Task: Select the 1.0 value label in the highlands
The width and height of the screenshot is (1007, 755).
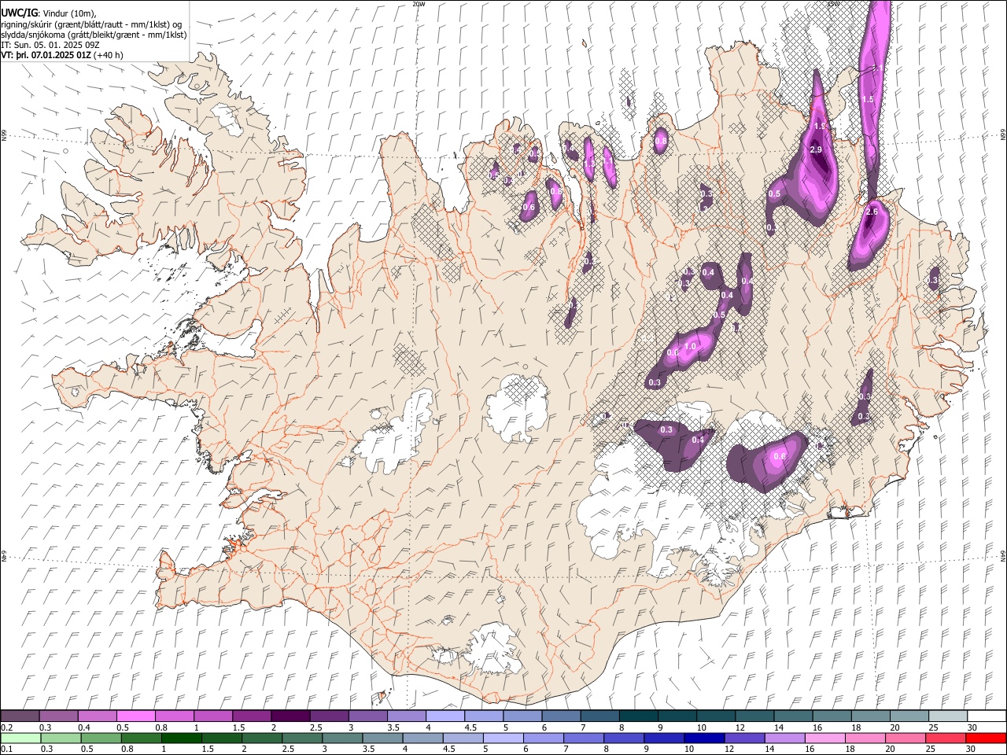Action: (x=691, y=346)
